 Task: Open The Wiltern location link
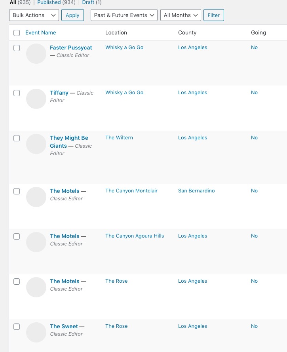[x=119, y=138]
